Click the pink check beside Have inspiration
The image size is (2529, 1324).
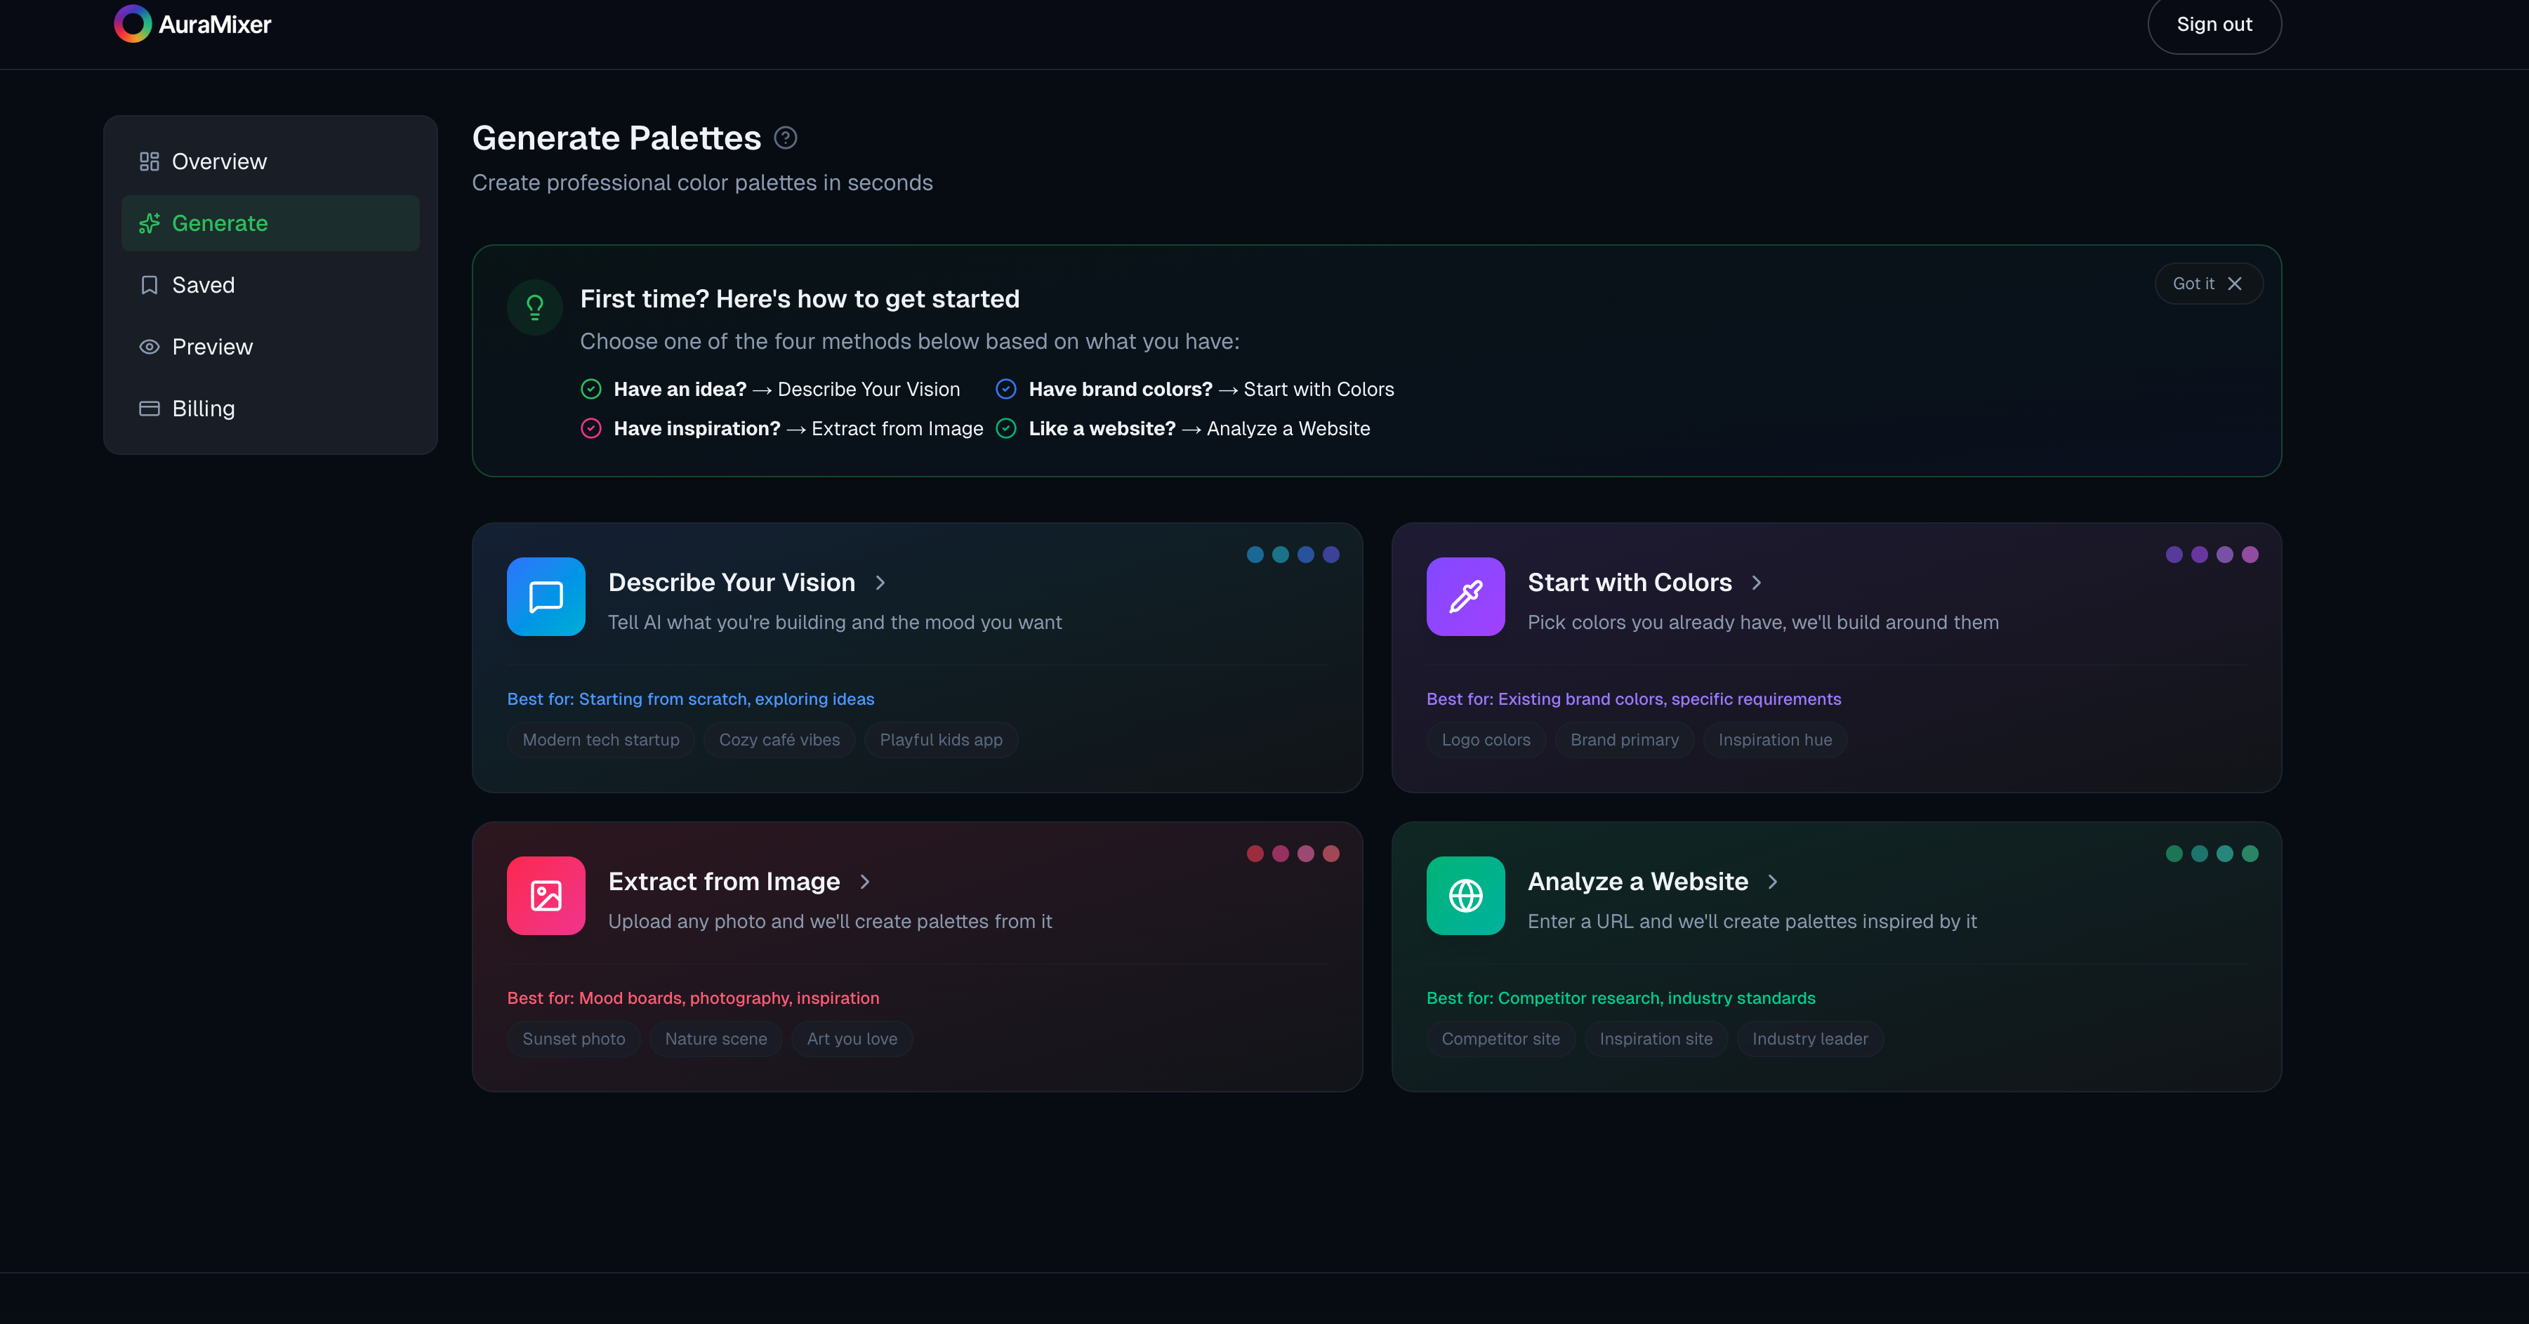click(x=591, y=429)
